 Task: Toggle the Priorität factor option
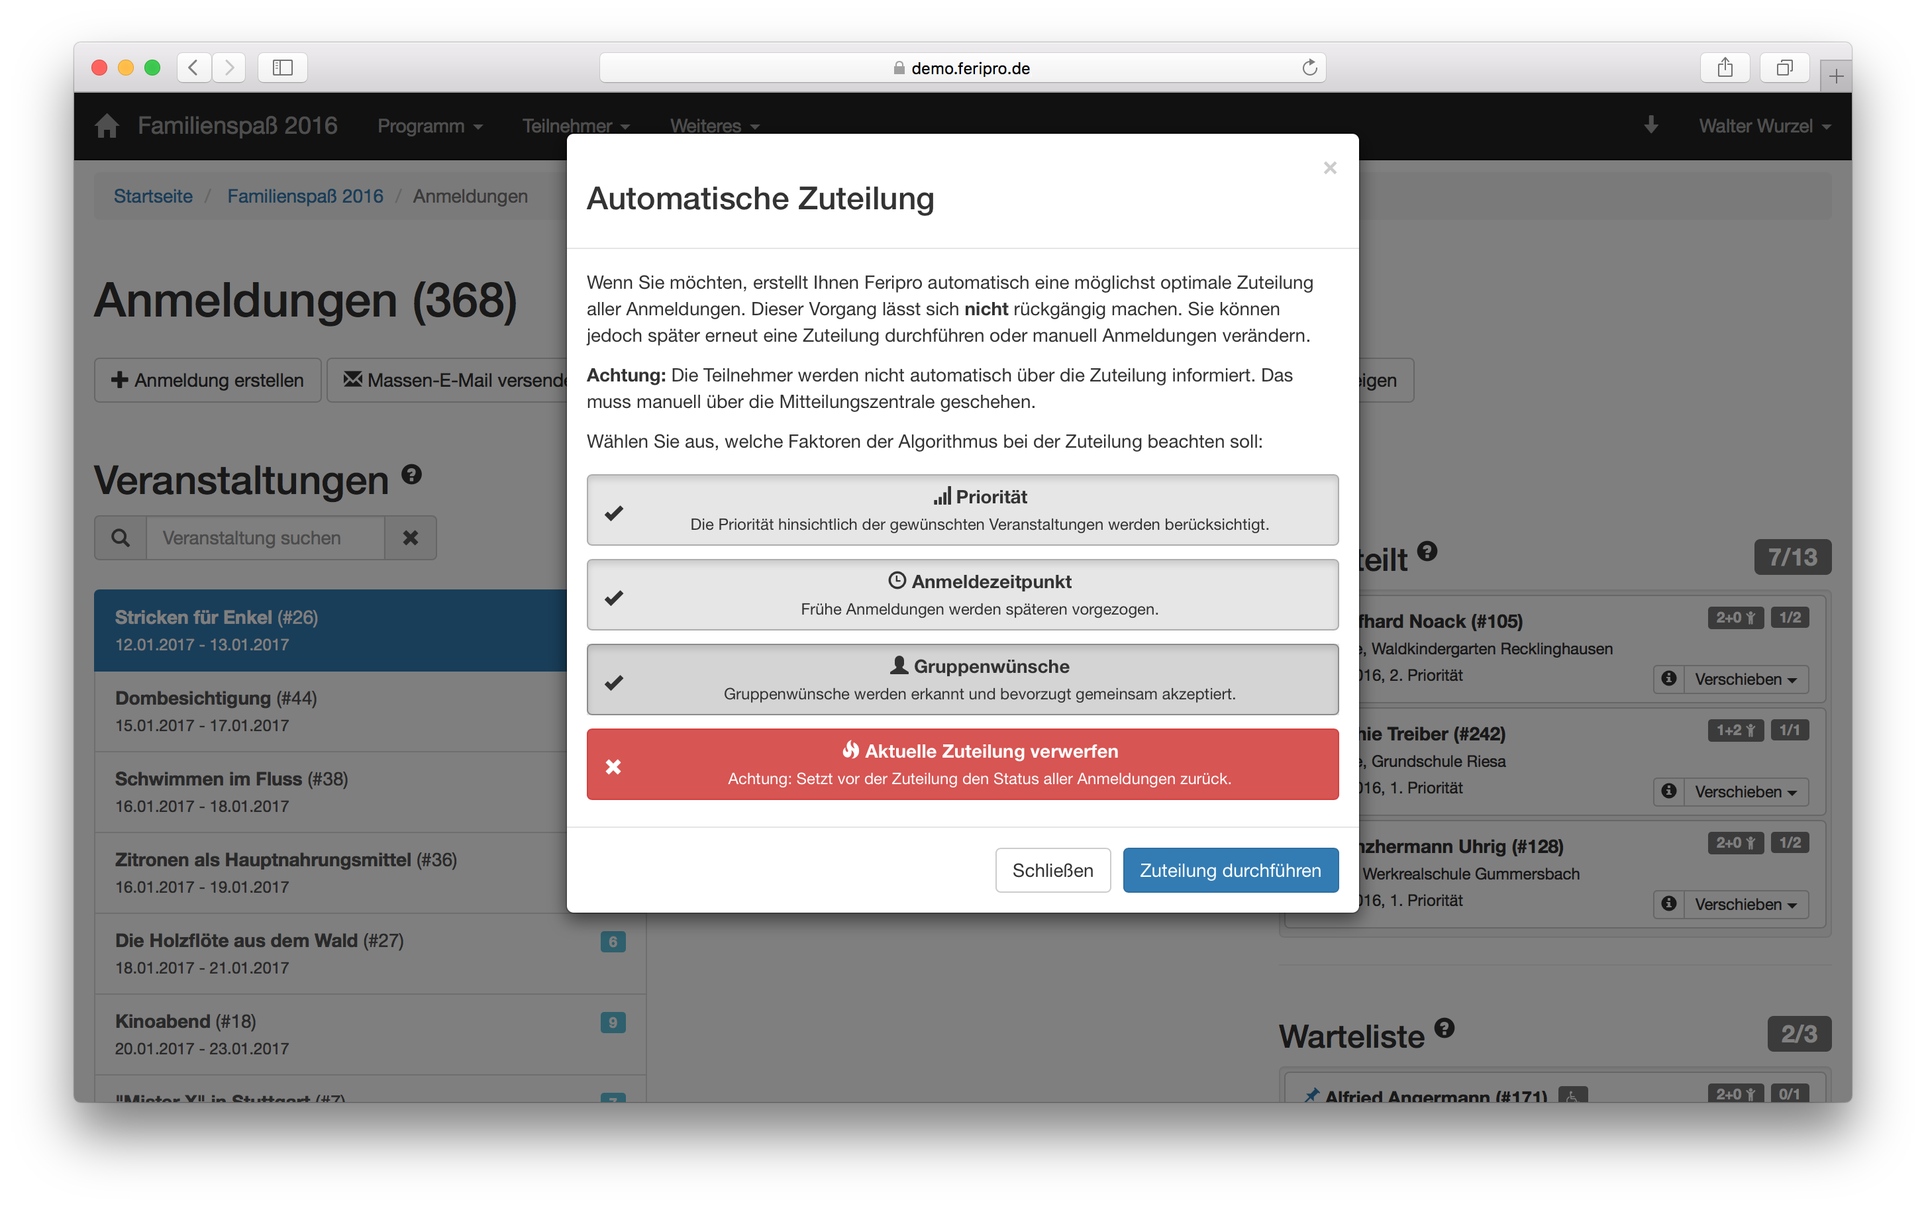pos(962,510)
